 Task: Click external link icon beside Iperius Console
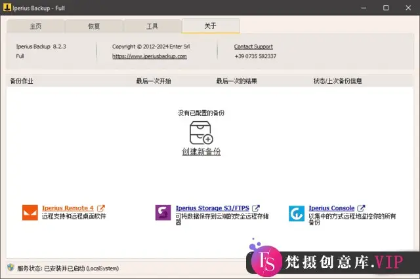point(362,208)
